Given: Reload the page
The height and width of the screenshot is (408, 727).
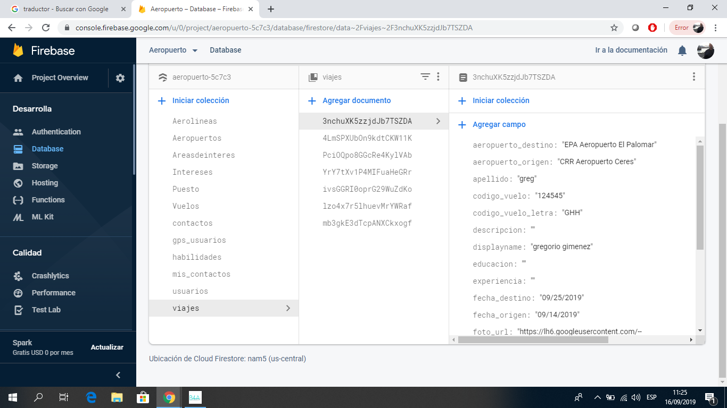Looking at the screenshot, I should [46, 28].
